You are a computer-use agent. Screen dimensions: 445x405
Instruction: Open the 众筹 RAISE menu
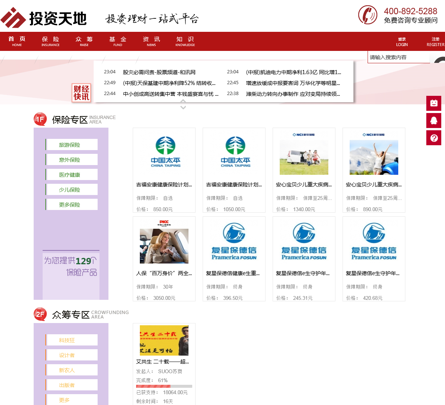coord(84,41)
